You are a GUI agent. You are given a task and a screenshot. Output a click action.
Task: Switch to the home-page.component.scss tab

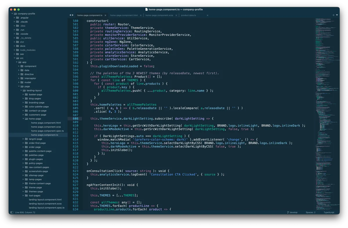point(159,15)
